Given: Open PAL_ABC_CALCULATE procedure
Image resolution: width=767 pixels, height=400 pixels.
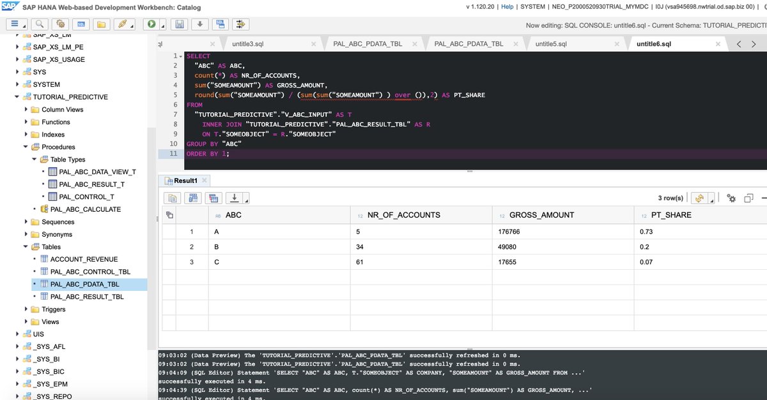Looking at the screenshot, I should click(86, 209).
